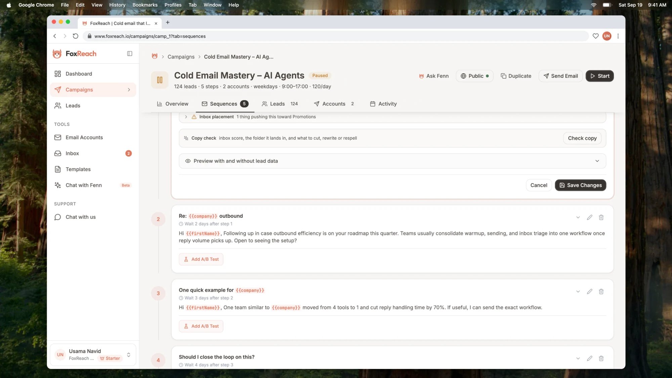This screenshot has height=378, width=672.
Task: Delete step 4 with trash icon
Action: [x=601, y=359]
